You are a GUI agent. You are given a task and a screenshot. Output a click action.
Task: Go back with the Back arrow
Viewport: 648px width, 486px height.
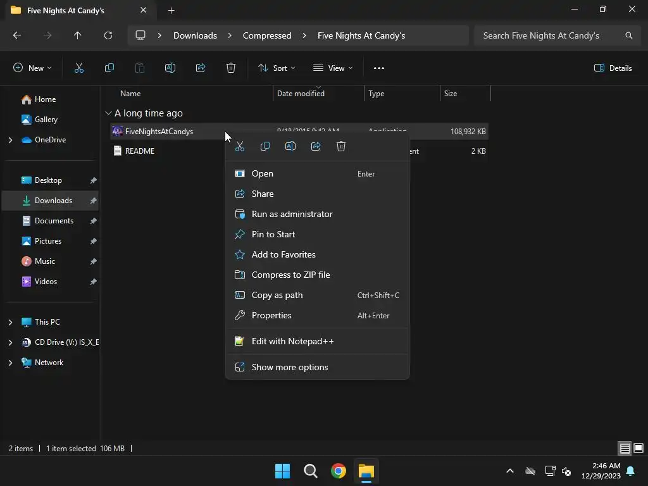[17, 35]
